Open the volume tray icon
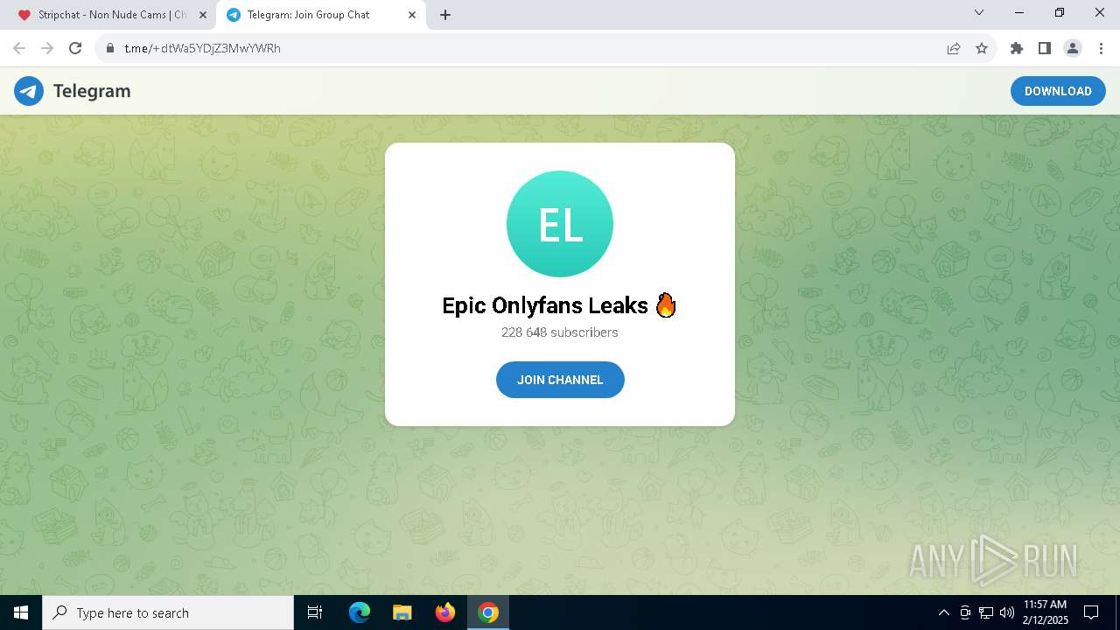The width and height of the screenshot is (1120, 630). point(1006,612)
